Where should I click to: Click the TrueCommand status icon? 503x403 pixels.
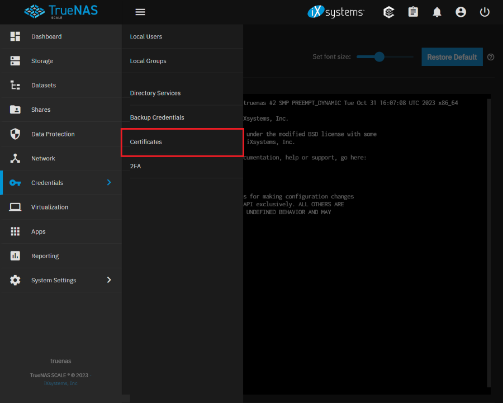click(x=389, y=12)
